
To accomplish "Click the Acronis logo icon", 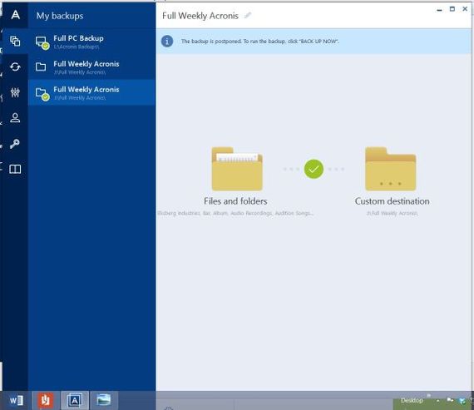I will point(16,14).
